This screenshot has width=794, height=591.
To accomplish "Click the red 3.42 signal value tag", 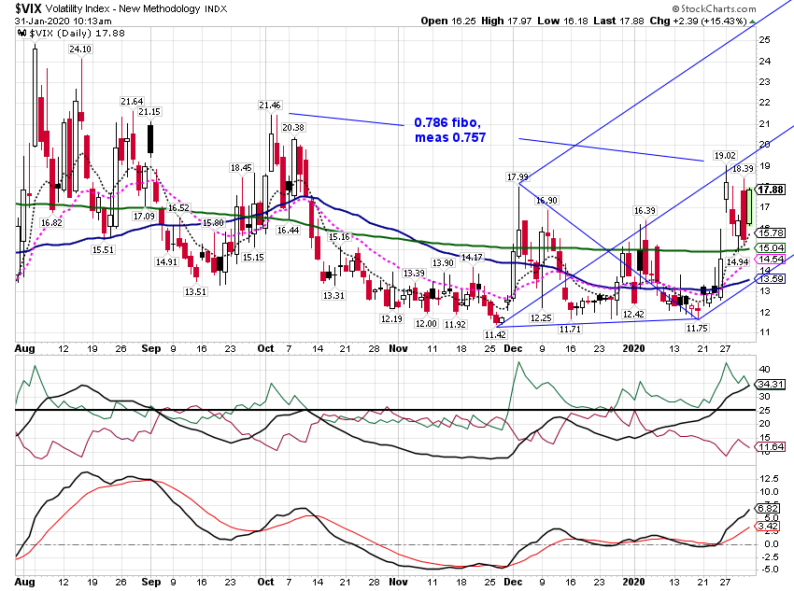I will point(768,527).
